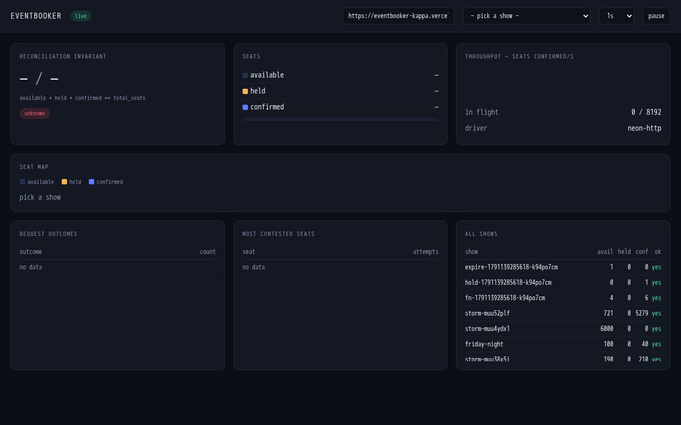Open the 'pick a show' dropdown

pos(526,16)
